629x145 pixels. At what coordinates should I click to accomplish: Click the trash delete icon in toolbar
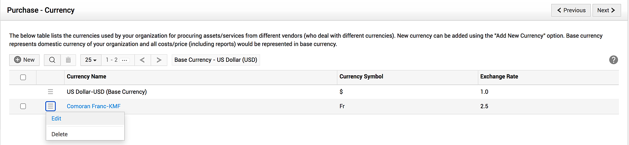click(68, 60)
